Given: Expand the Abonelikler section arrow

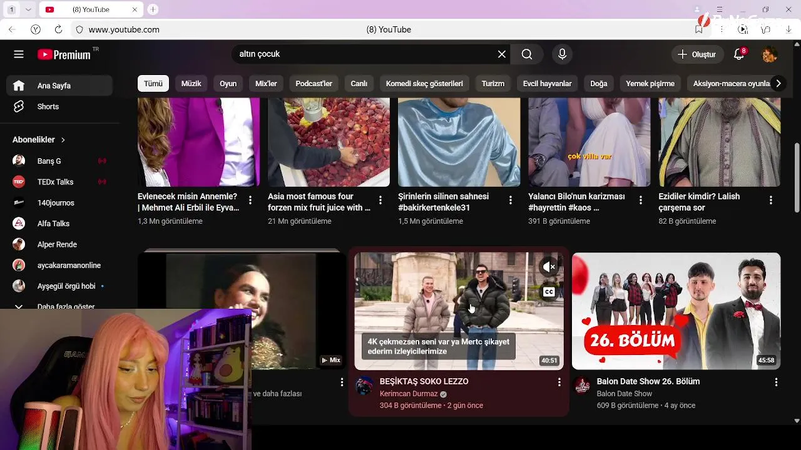Looking at the screenshot, I should click(x=63, y=140).
